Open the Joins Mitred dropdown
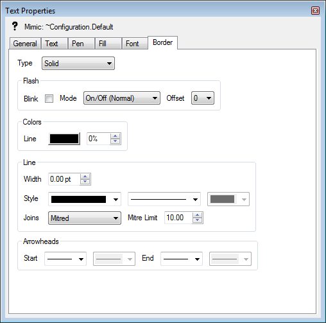This screenshot has height=323, width=326. (85, 218)
